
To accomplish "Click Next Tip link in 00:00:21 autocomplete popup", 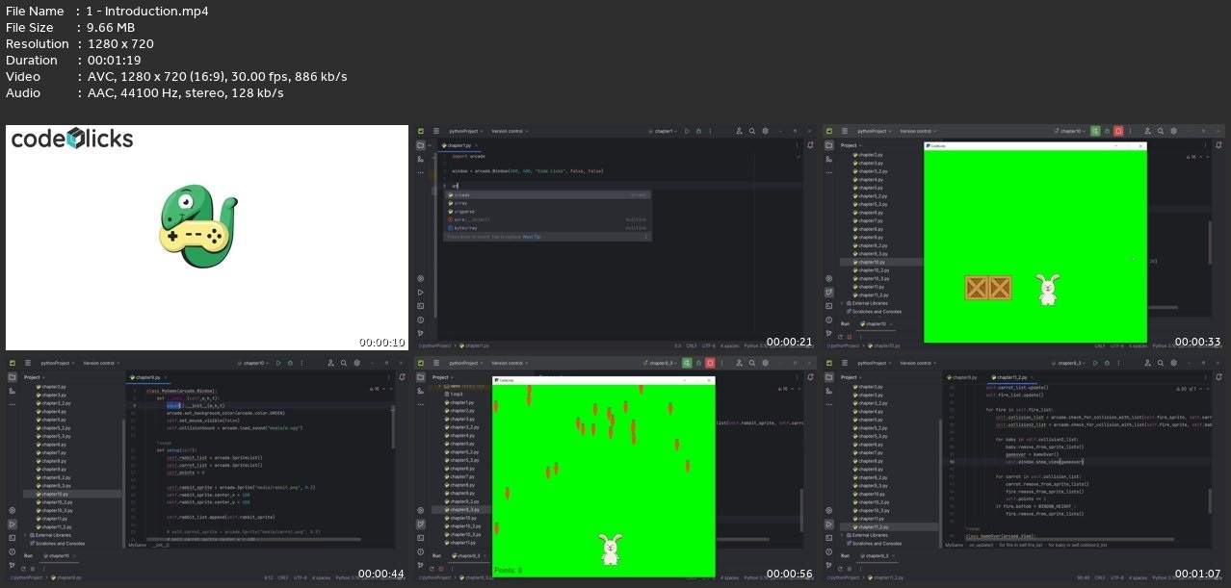I will pyautogui.click(x=532, y=236).
